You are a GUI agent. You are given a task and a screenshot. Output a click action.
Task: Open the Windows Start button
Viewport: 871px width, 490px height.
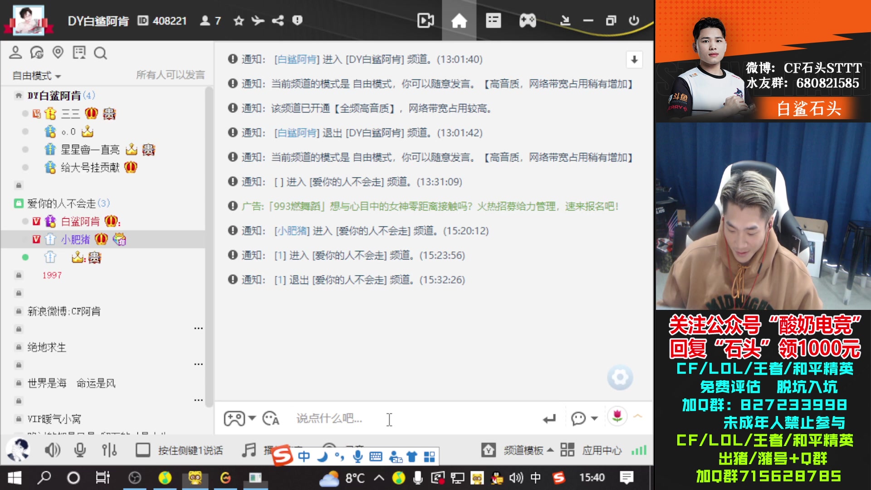15,478
